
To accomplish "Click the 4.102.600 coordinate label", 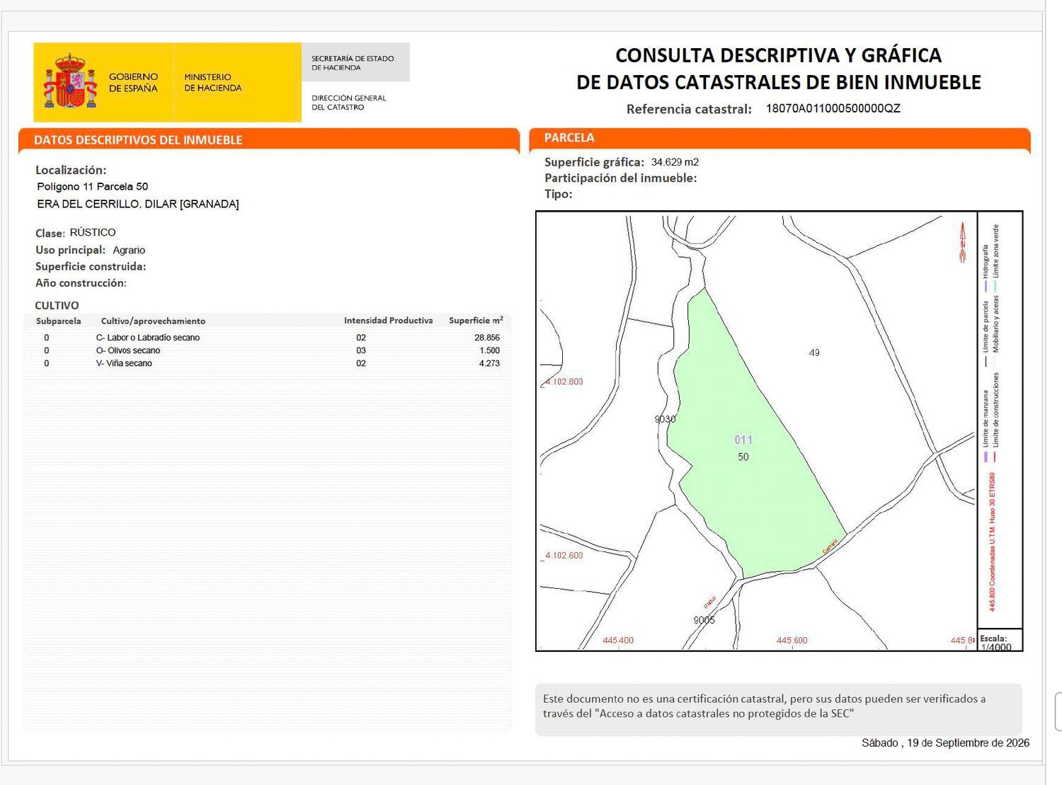I will point(564,556).
